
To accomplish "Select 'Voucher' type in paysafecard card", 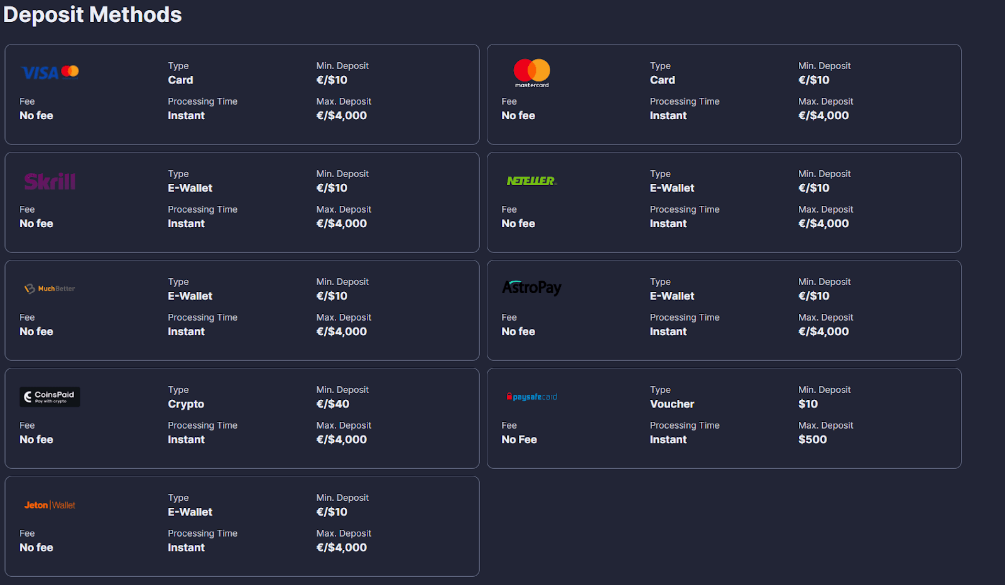I will click(x=672, y=404).
